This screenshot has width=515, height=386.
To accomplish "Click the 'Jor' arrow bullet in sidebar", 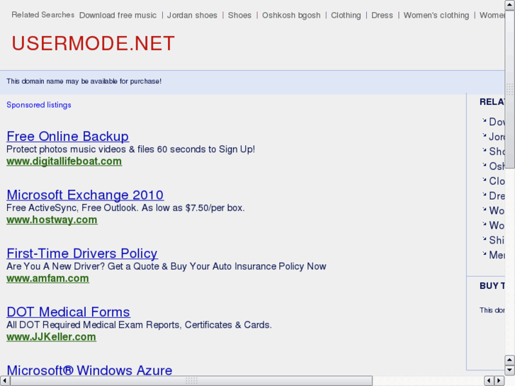I will 484,135.
